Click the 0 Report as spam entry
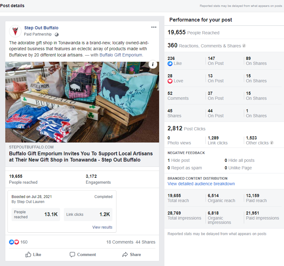The height and width of the screenshot is (266, 284). (x=185, y=168)
